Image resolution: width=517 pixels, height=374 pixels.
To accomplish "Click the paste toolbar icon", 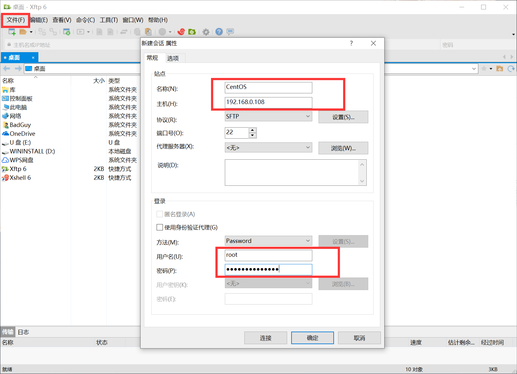I will (x=148, y=32).
